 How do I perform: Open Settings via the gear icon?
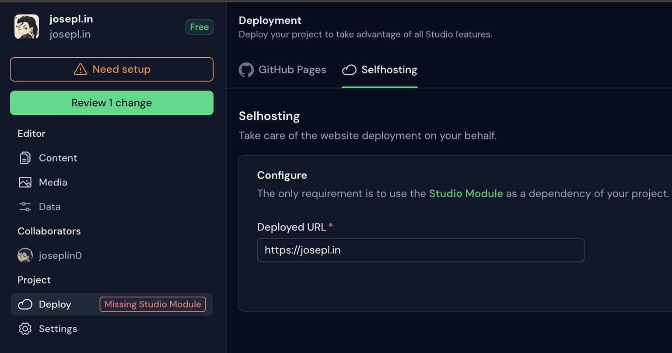25,329
